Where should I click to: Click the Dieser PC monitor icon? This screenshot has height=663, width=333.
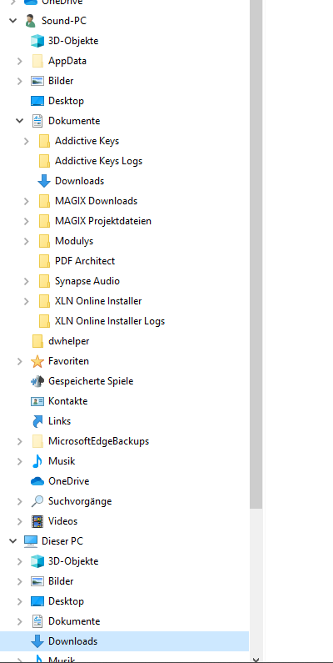31,541
